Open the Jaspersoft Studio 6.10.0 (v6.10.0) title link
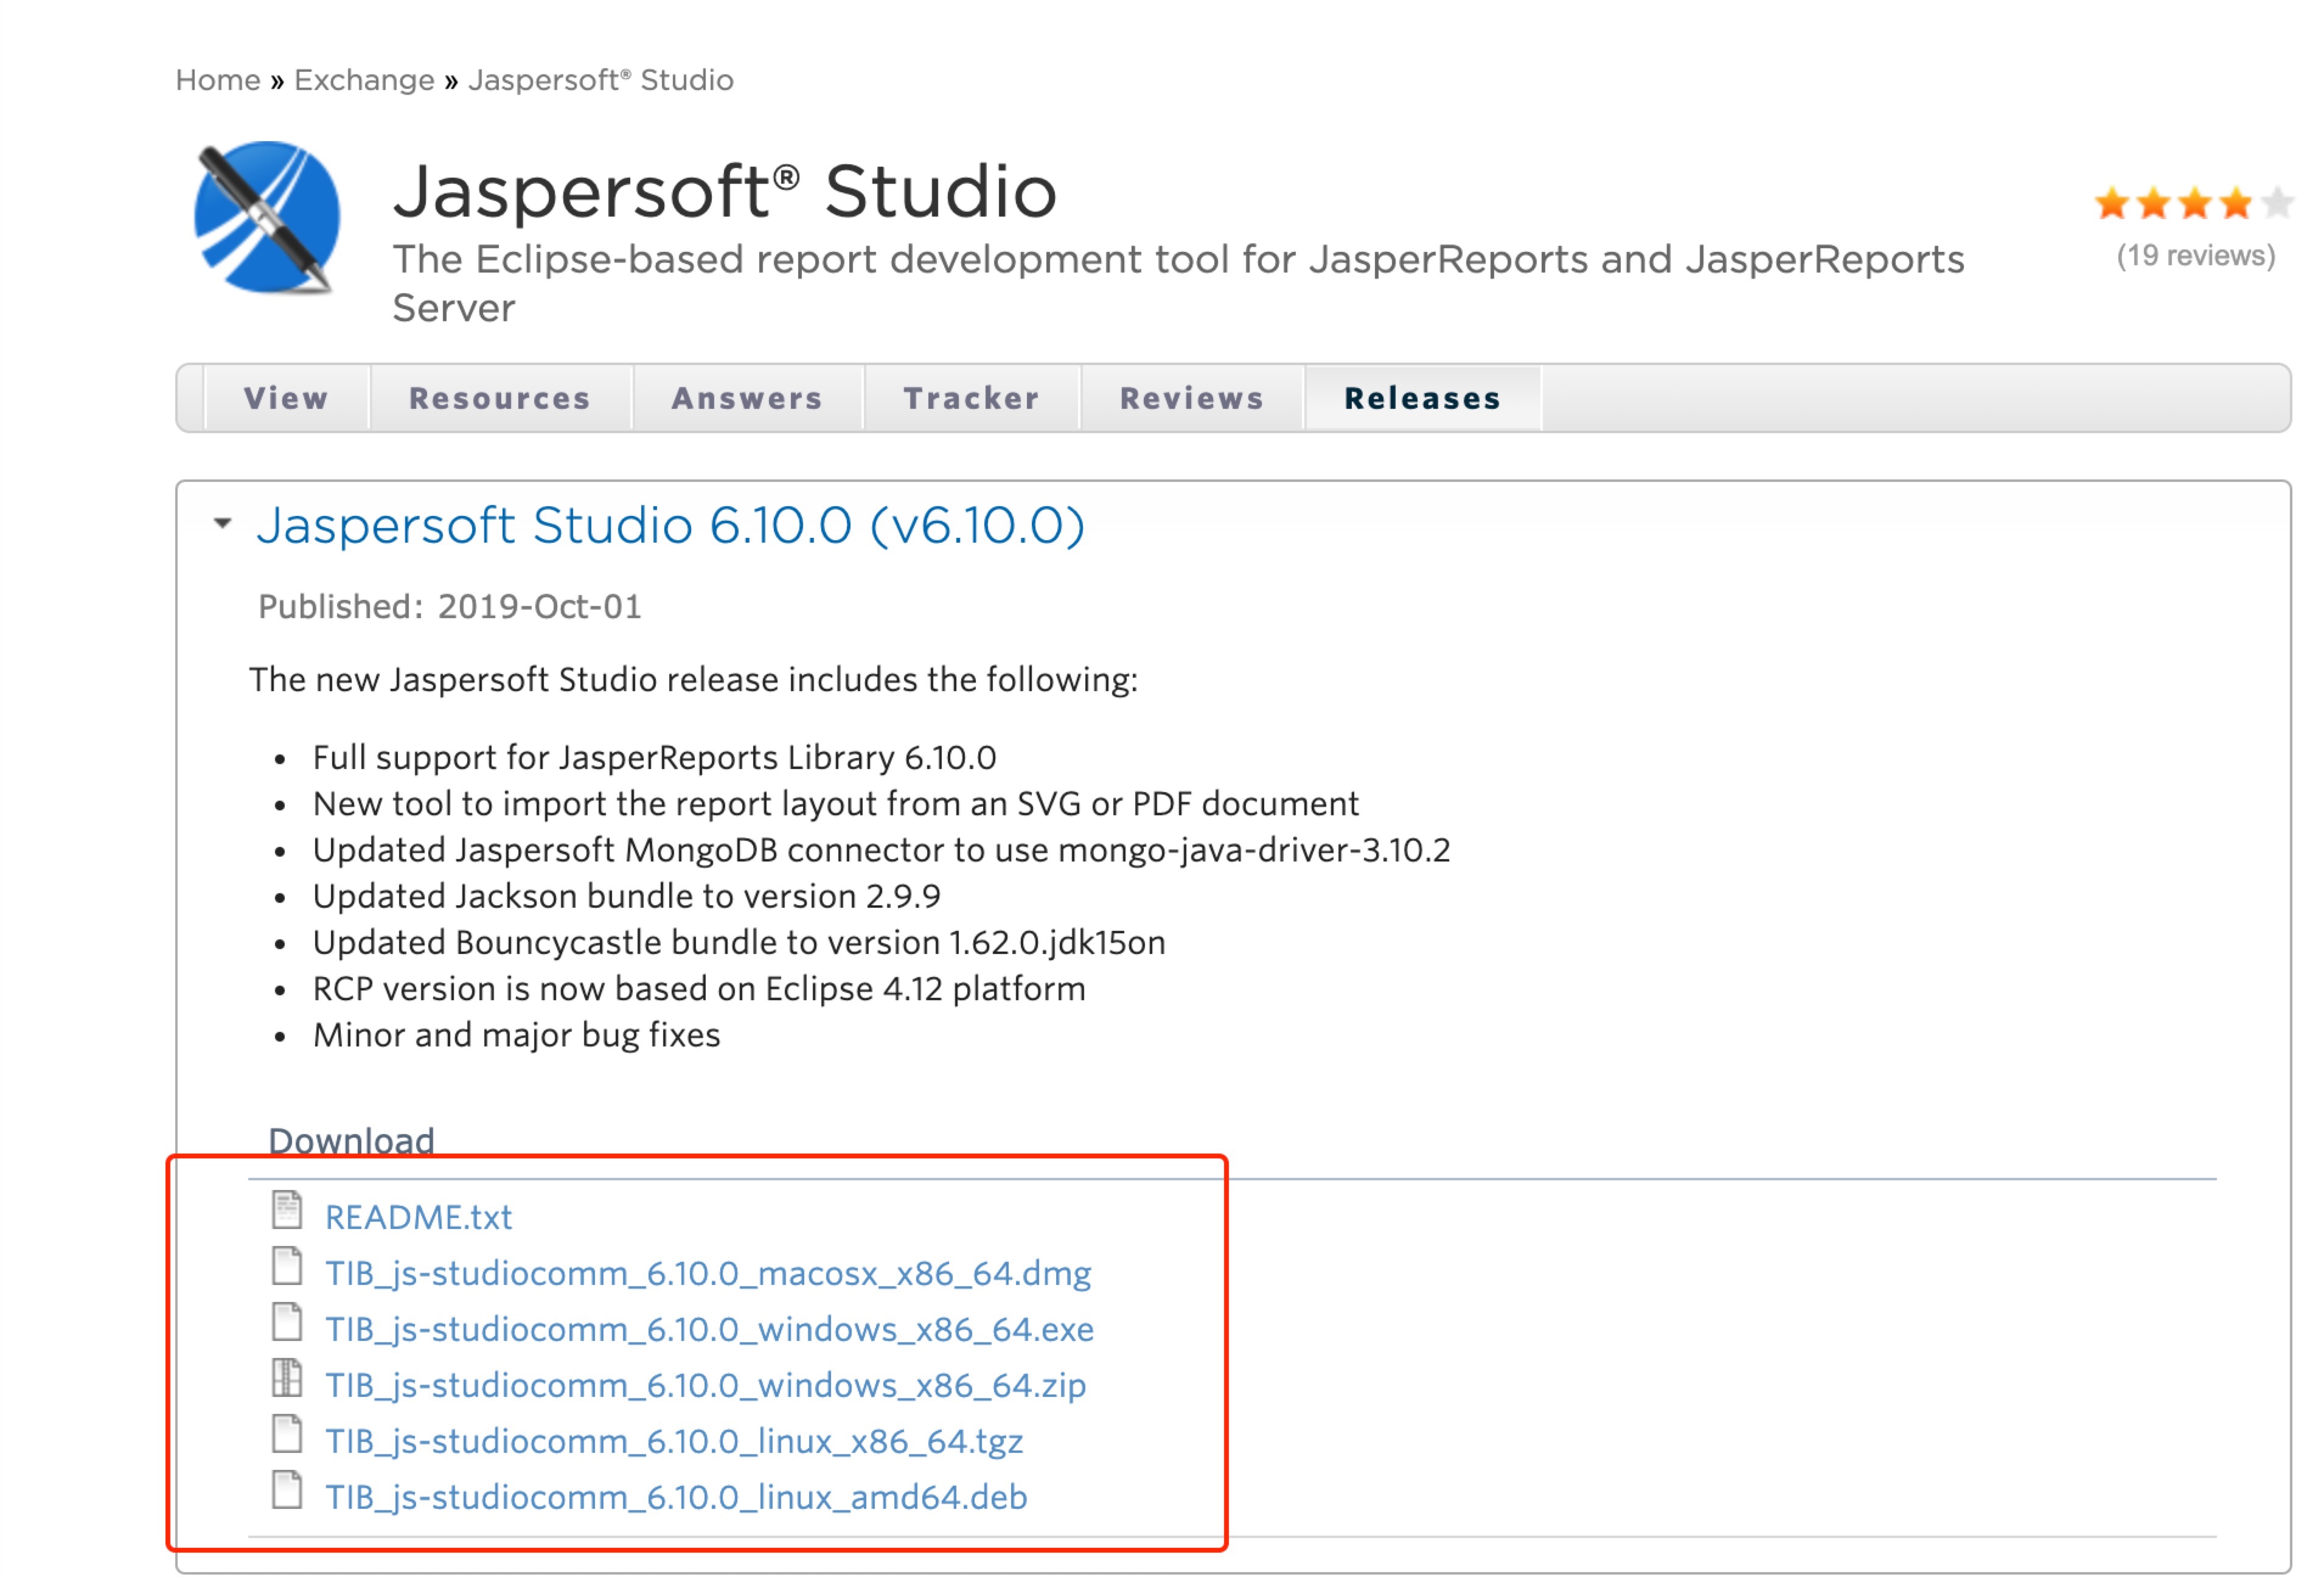2324x1577 pixels. point(670,525)
